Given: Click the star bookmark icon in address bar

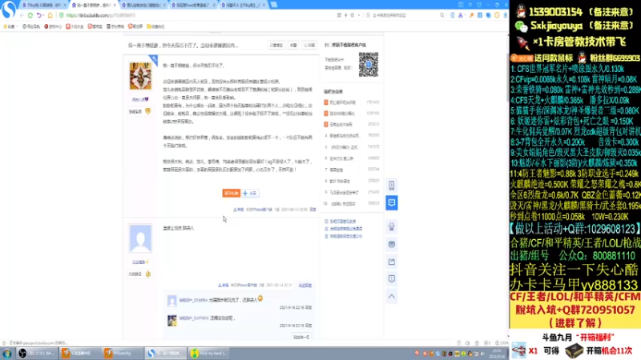Looking at the screenshot, I should [x=352, y=15].
